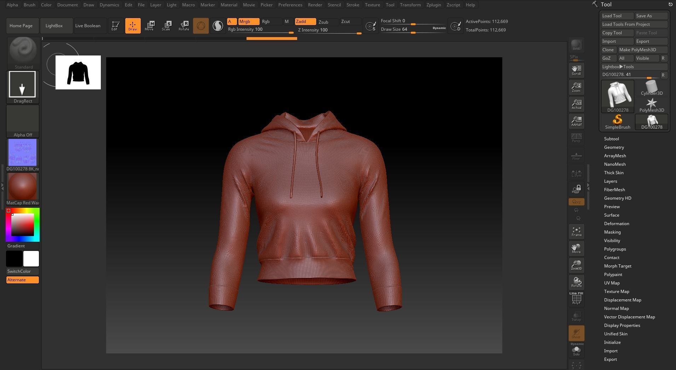The height and width of the screenshot is (370, 676).
Task: Expand the Subtool section
Action: (x=611, y=139)
